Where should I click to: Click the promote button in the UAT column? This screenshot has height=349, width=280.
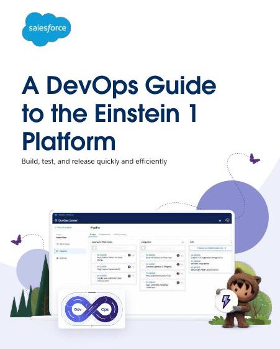[211, 248]
